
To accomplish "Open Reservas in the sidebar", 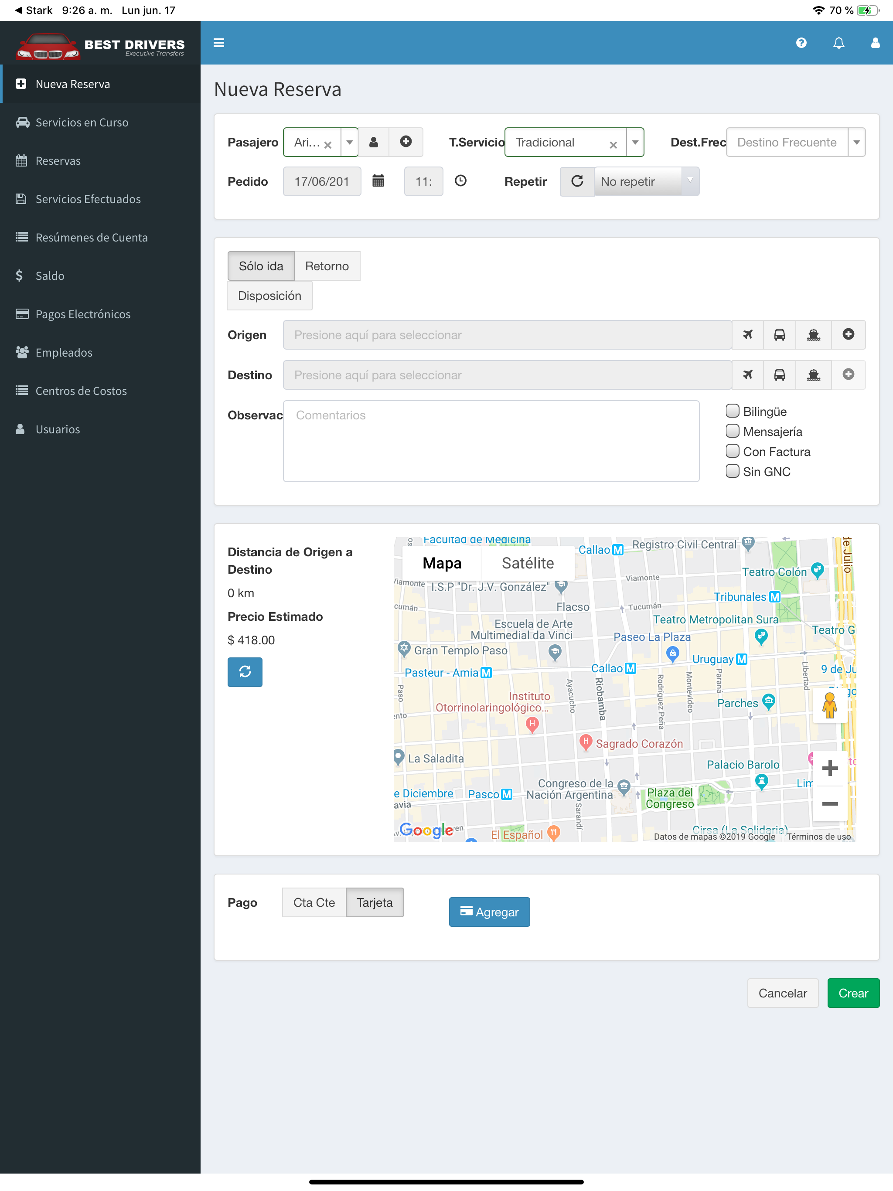I will 100,160.
